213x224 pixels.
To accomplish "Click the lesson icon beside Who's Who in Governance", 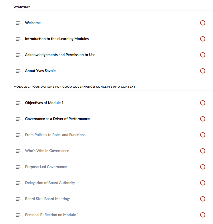I will (18, 151).
